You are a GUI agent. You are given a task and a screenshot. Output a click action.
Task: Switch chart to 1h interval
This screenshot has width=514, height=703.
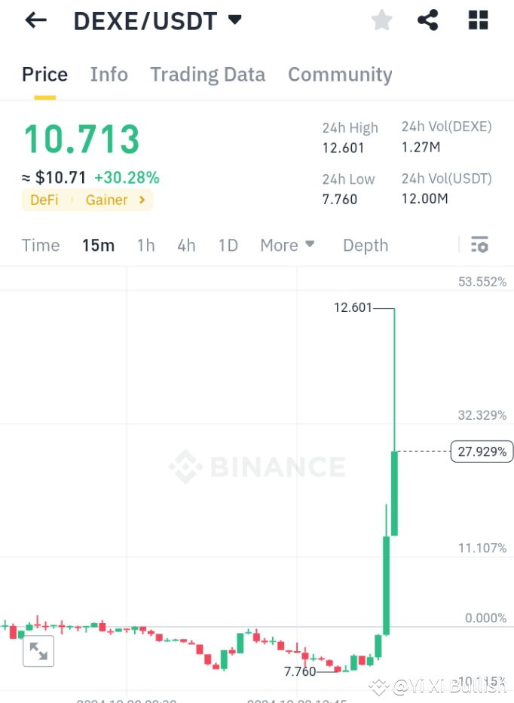(x=145, y=245)
